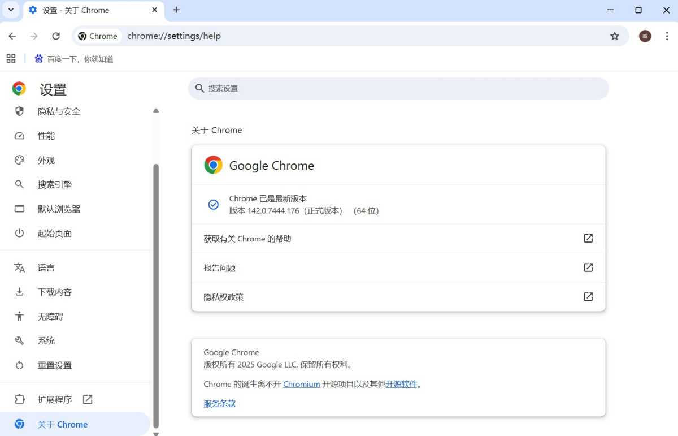The height and width of the screenshot is (436, 678).
Task: Open 外观 settings
Action: click(x=46, y=160)
